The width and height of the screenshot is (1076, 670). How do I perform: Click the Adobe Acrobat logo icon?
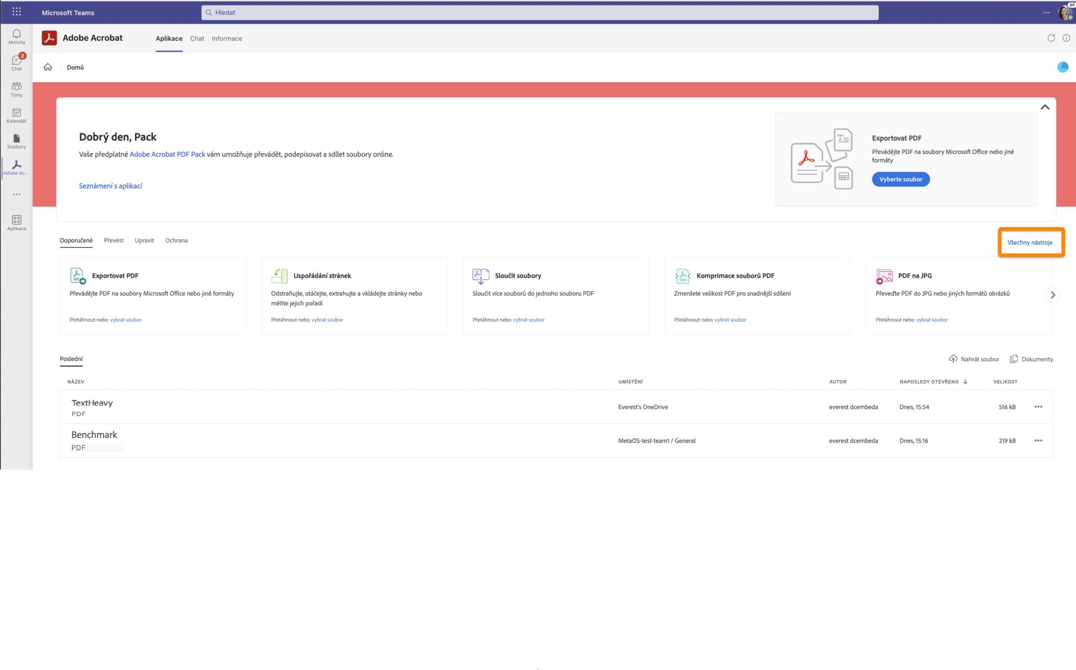click(49, 38)
